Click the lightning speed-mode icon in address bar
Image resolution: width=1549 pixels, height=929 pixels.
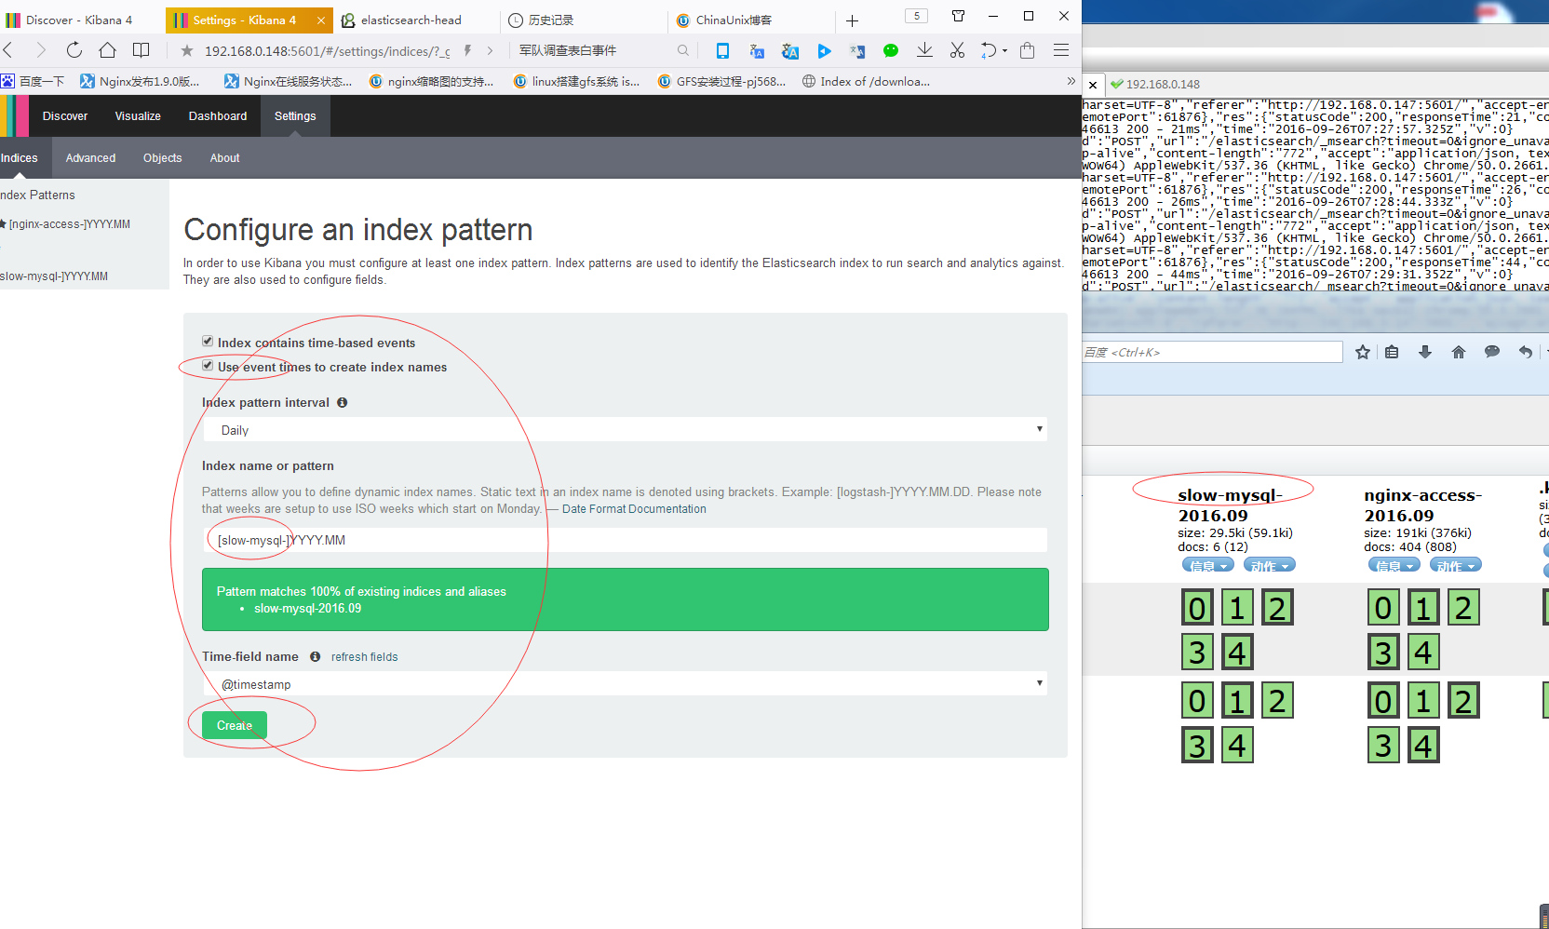pos(467,51)
